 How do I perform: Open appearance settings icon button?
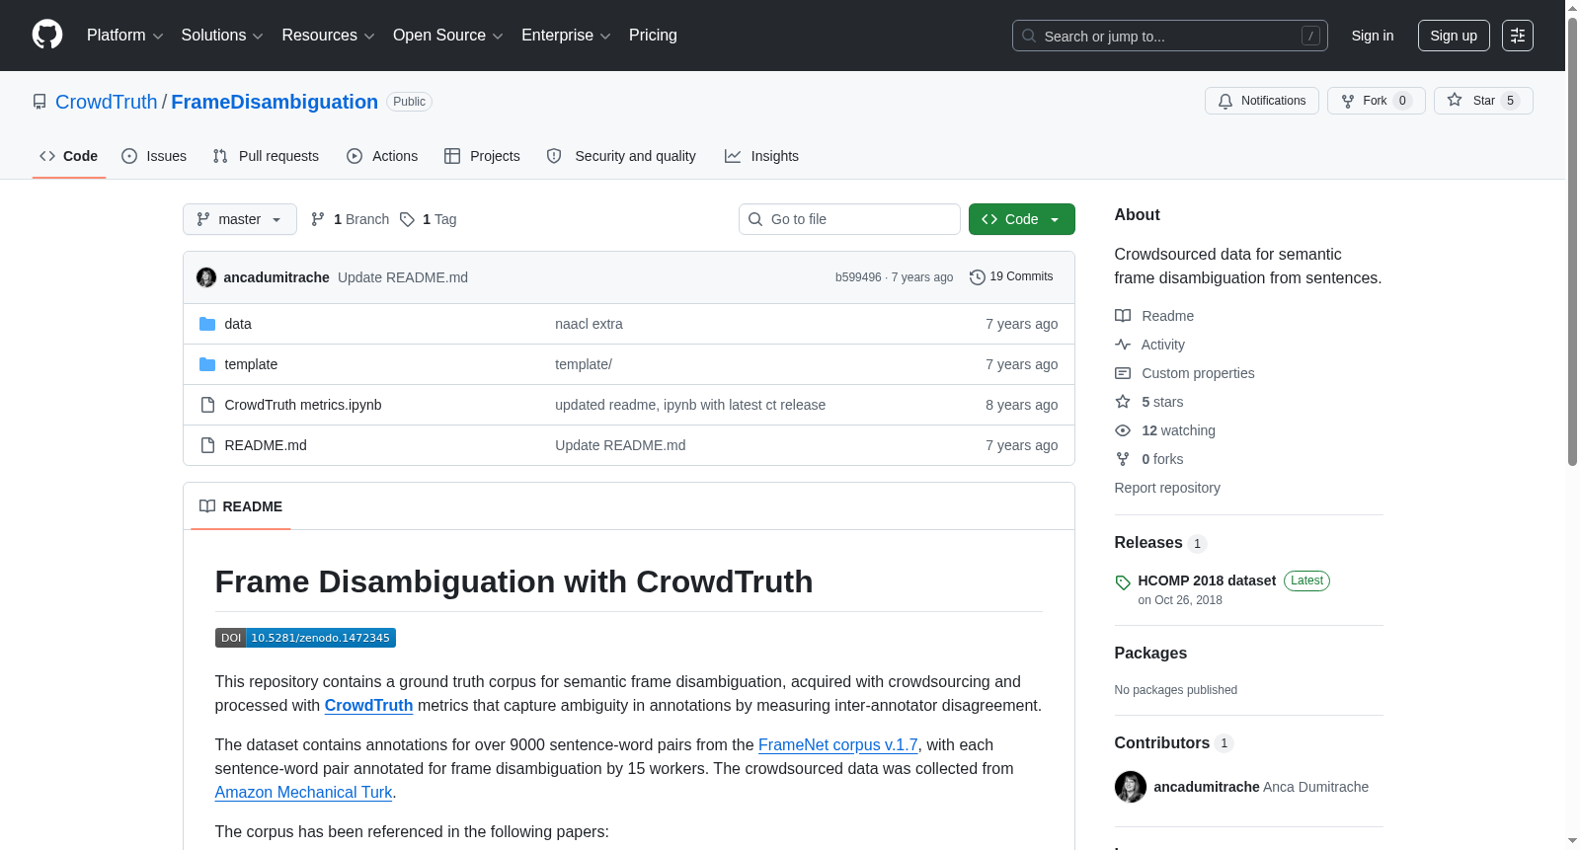1518,36
